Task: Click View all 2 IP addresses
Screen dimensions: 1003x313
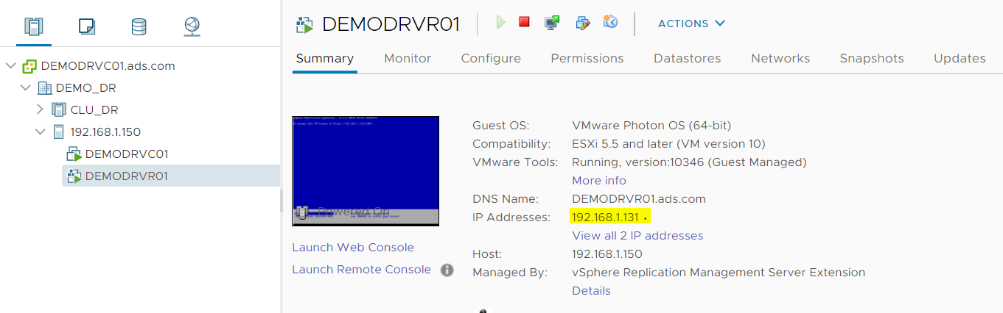Action: click(x=637, y=236)
